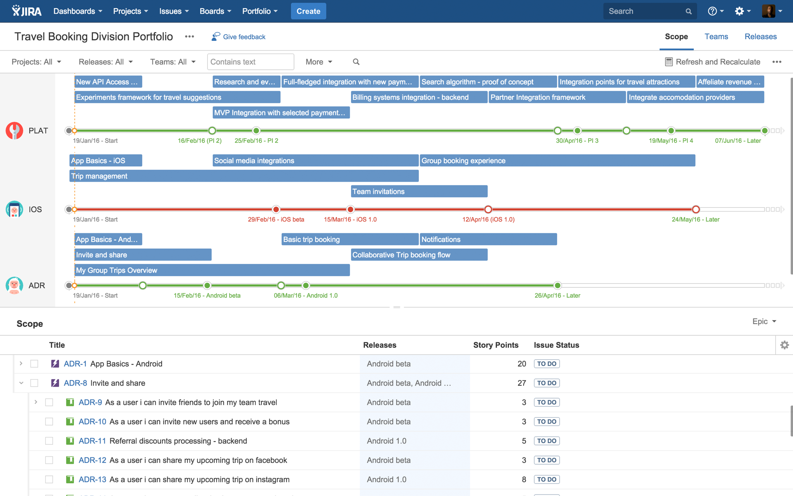Click the story icon for ADR-12
793x496 pixels.
click(70, 460)
